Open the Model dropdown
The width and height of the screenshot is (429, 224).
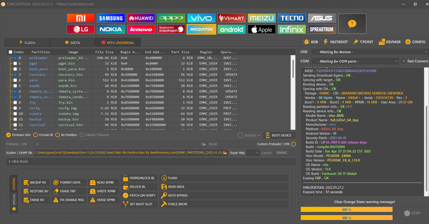237,144
